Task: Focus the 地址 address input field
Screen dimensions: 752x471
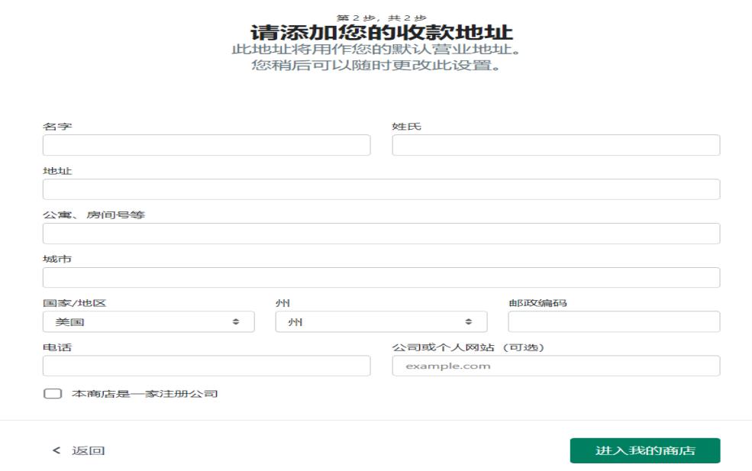Action: pyautogui.click(x=381, y=189)
